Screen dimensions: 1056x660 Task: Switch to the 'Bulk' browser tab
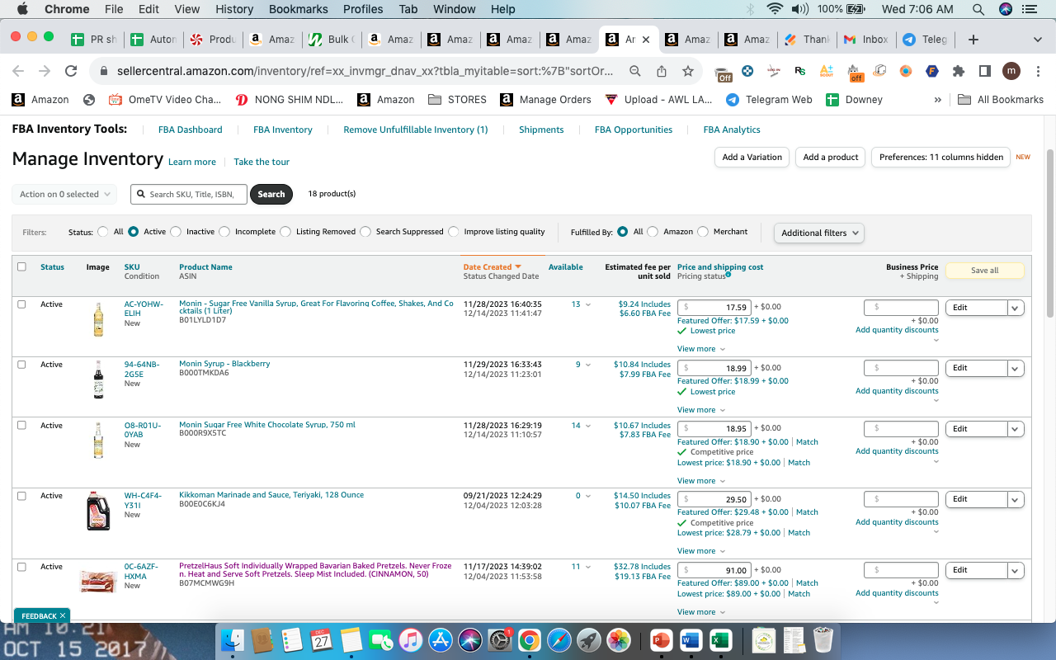click(332, 39)
